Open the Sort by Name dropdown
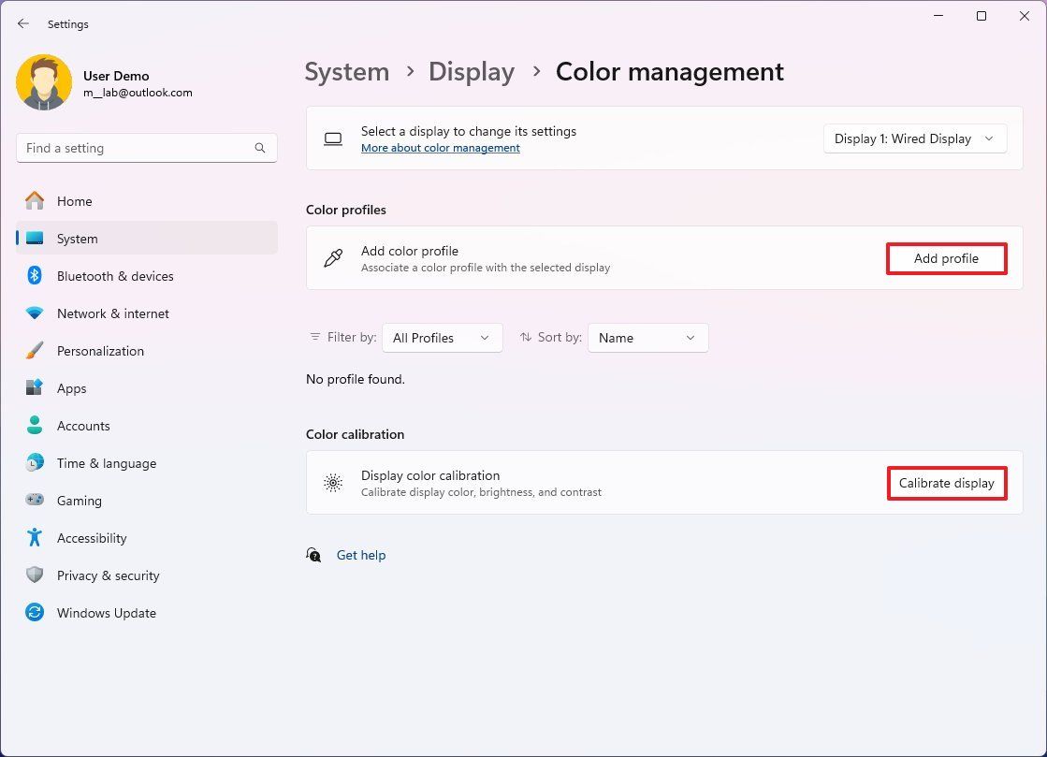Screen dimensions: 1047x757 point(647,337)
